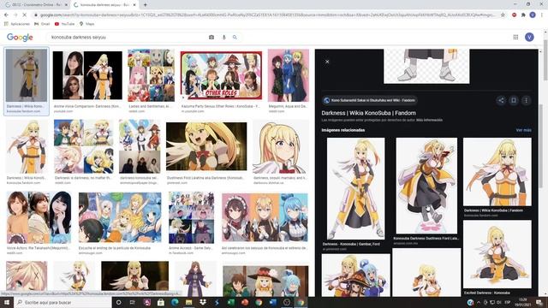Open the Así celebraron los seiyuus thumbnail
This screenshot has height=308, width=548.
point(265,217)
